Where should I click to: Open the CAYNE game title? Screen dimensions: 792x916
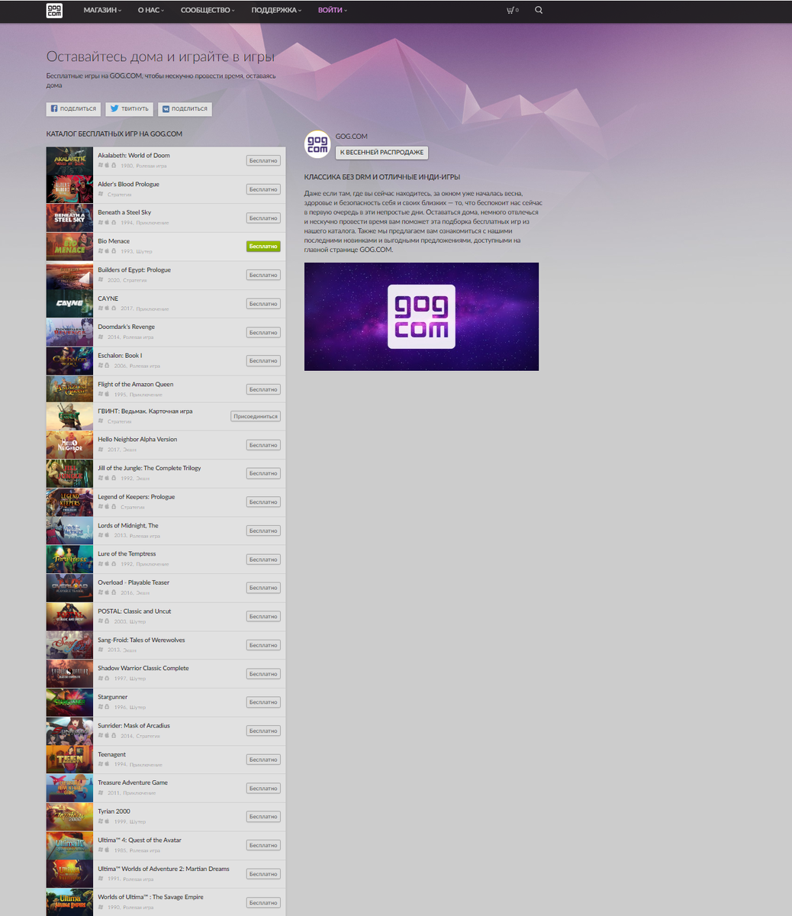[108, 298]
